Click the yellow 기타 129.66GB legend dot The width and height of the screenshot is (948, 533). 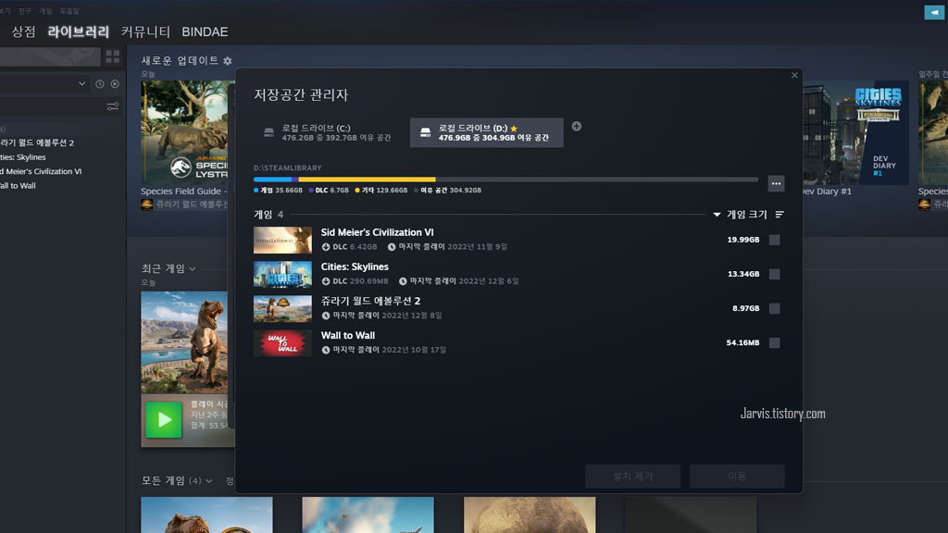click(x=357, y=190)
